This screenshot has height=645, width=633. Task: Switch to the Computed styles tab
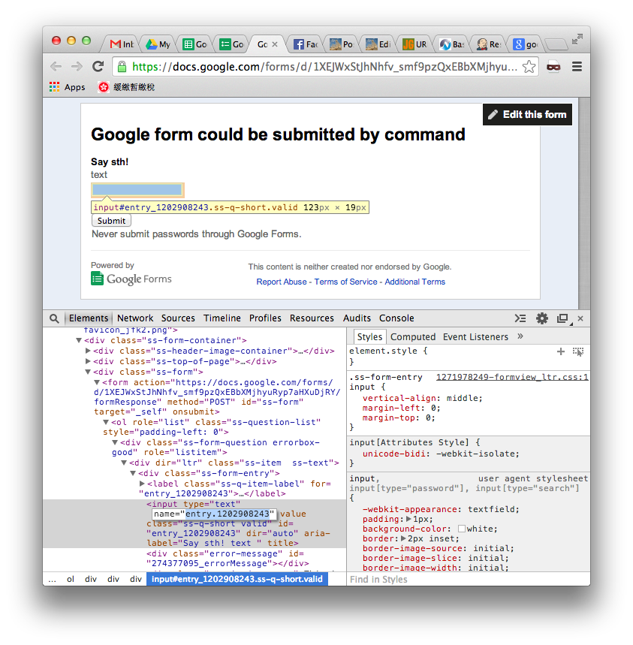412,337
